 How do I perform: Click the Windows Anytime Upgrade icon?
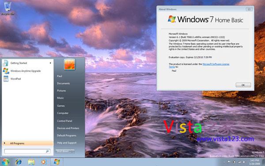[6, 71]
